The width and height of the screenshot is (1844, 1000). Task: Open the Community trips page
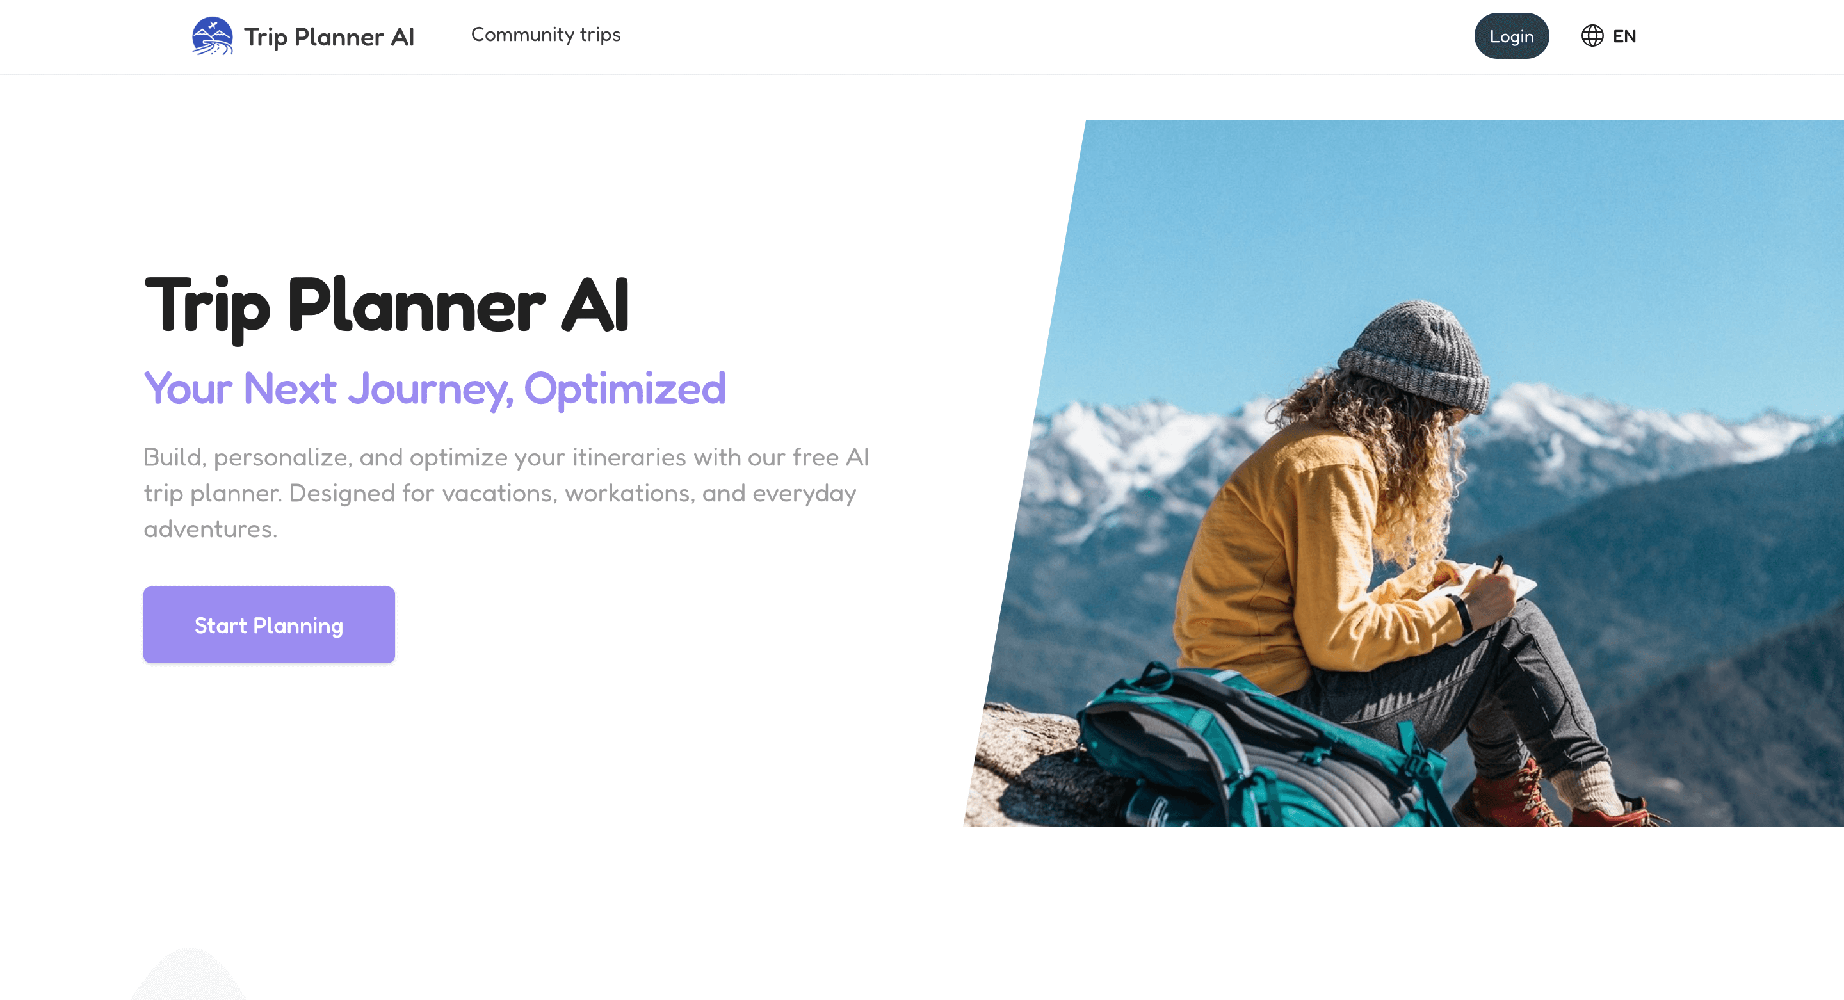[x=546, y=35]
